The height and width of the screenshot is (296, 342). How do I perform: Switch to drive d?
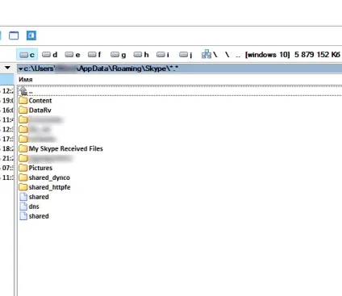pyautogui.click(x=50, y=55)
